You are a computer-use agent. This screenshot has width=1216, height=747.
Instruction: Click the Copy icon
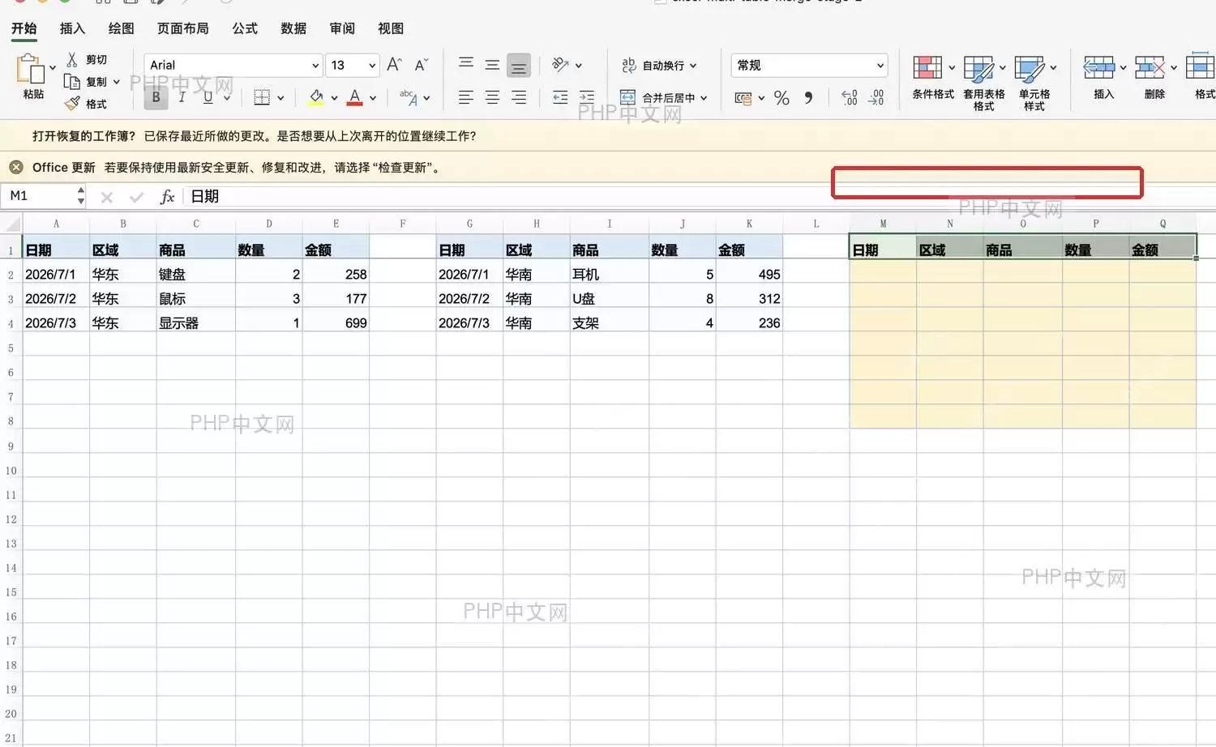[x=72, y=81]
